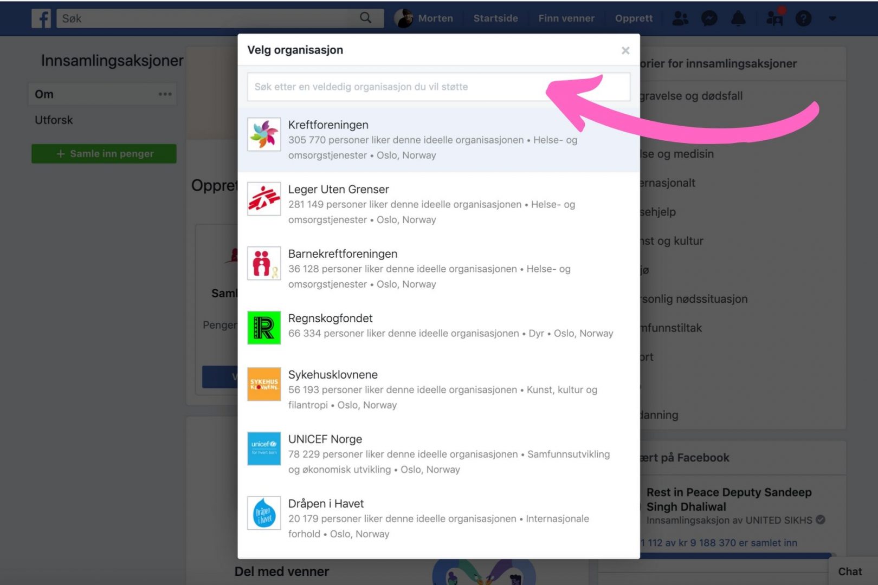Click the Facebook logo icon
878x585 pixels.
[x=41, y=18]
